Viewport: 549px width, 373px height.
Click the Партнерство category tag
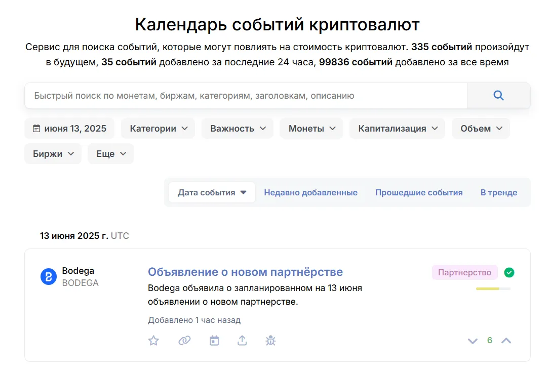pyautogui.click(x=464, y=273)
